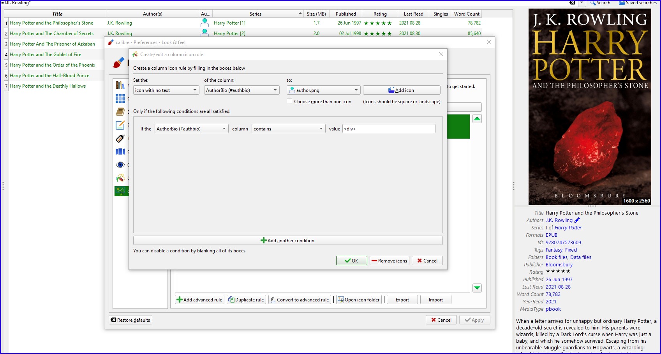Open Cover browser tab icon in Preferences
This screenshot has width=661, height=354.
click(x=120, y=151)
